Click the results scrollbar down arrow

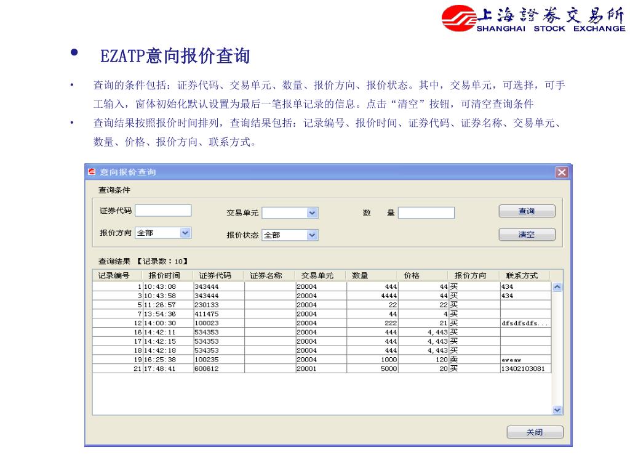[557, 410]
